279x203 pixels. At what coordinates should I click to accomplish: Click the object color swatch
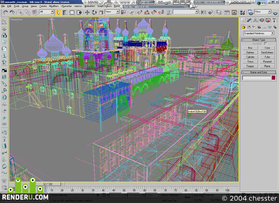coord(274,78)
